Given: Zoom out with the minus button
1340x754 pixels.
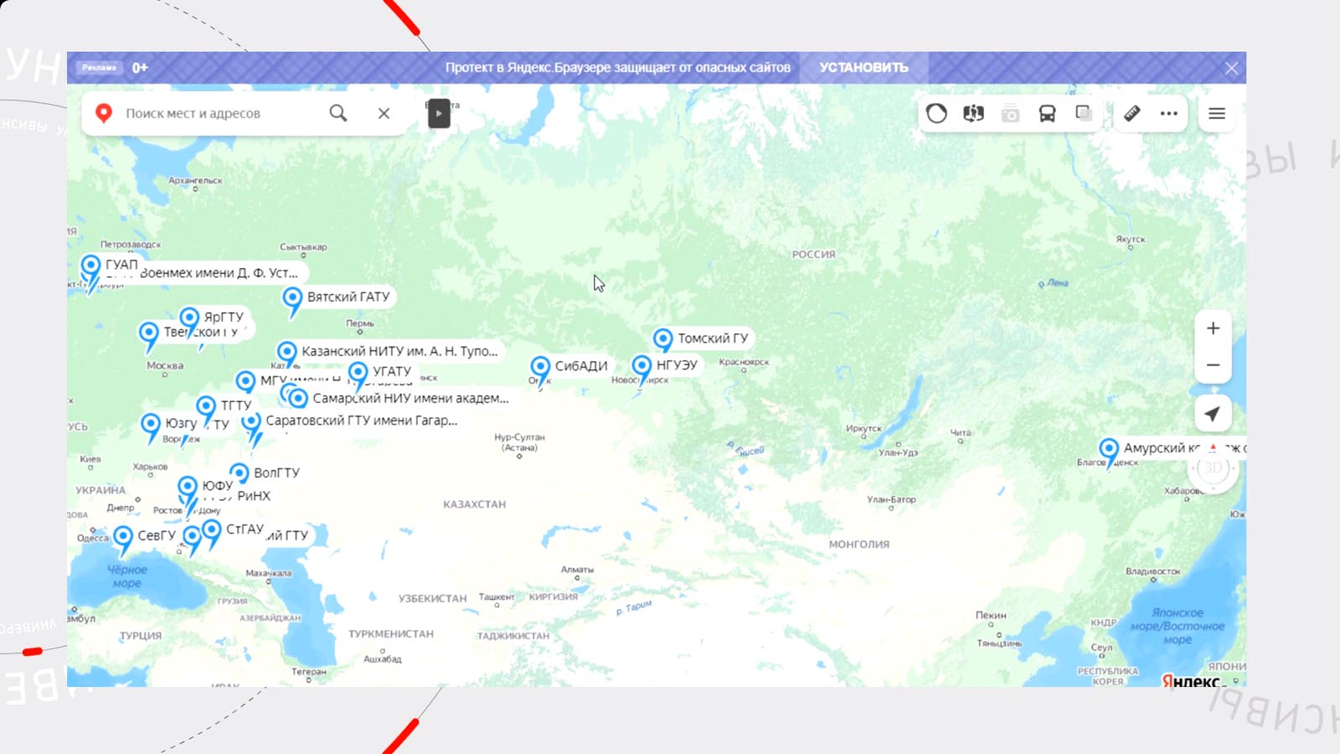Looking at the screenshot, I should tap(1213, 365).
